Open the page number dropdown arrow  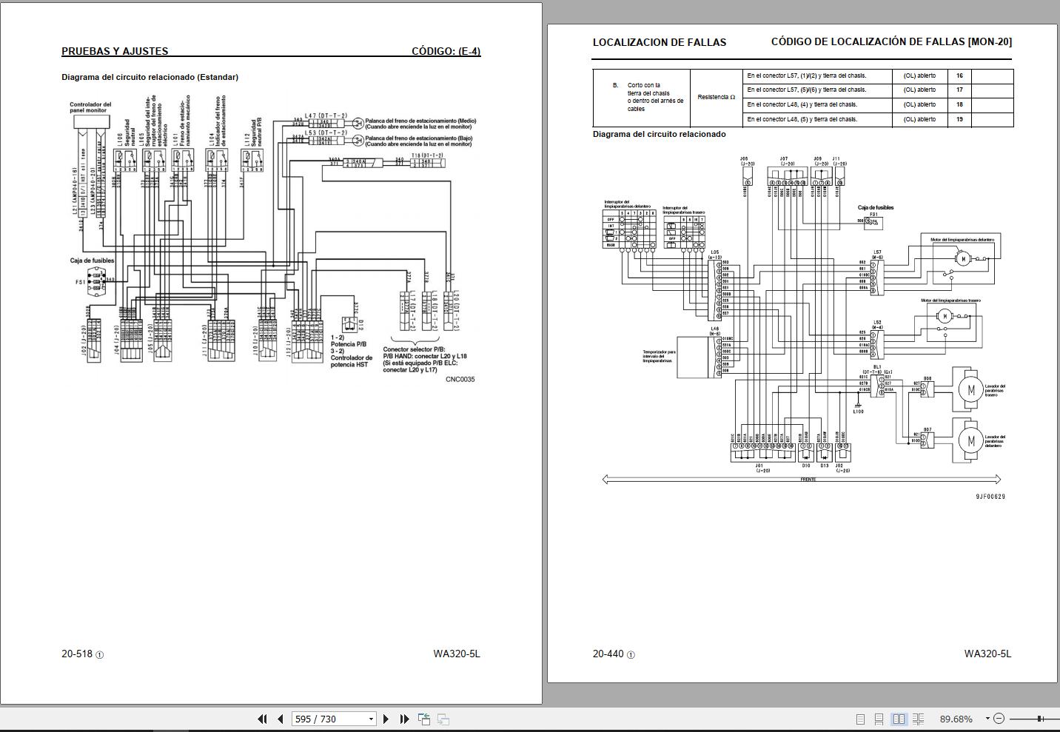click(371, 719)
